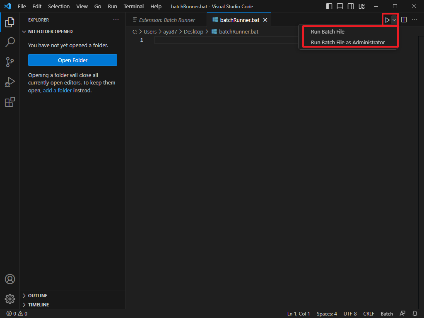The height and width of the screenshot is (318, 424).
Task: Click batchRunner.bat in the breadcrumb
Action: coord(235,31)
